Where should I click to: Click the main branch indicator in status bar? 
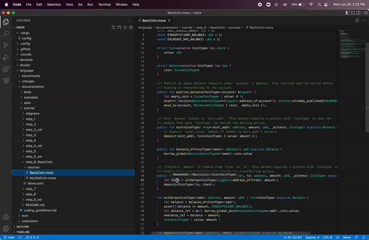pyautogui.click(x=9, y=237)
